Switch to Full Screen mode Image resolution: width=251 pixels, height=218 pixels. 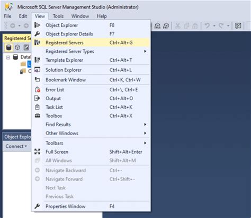pos(91,151)
